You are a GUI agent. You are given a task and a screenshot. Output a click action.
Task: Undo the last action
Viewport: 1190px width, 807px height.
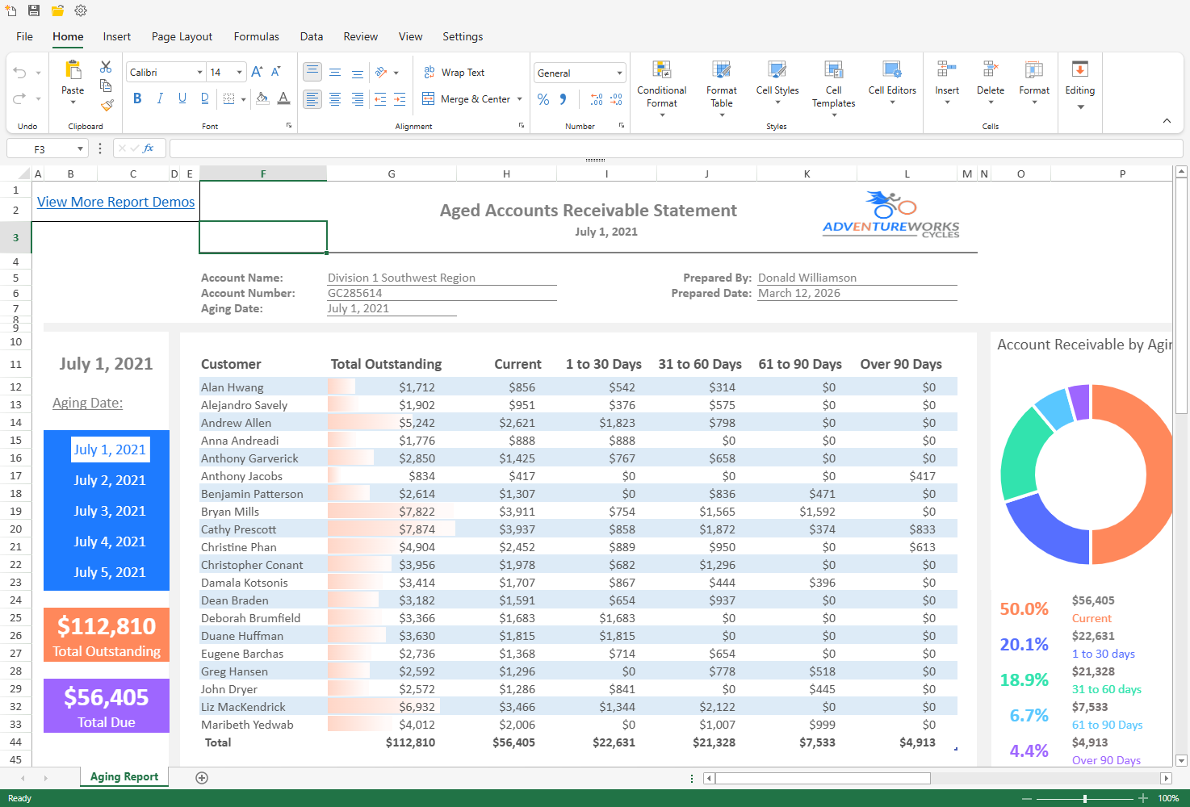(x=19, y=73)
